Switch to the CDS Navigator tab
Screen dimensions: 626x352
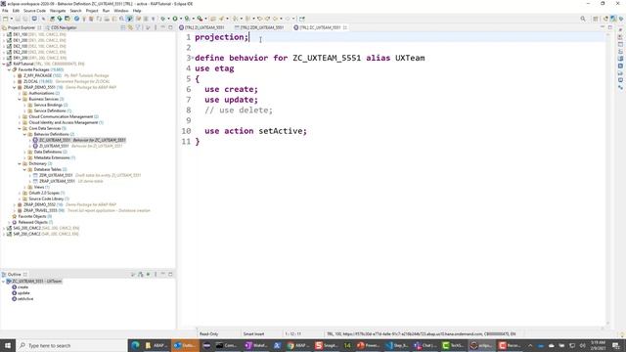[61, 27]
